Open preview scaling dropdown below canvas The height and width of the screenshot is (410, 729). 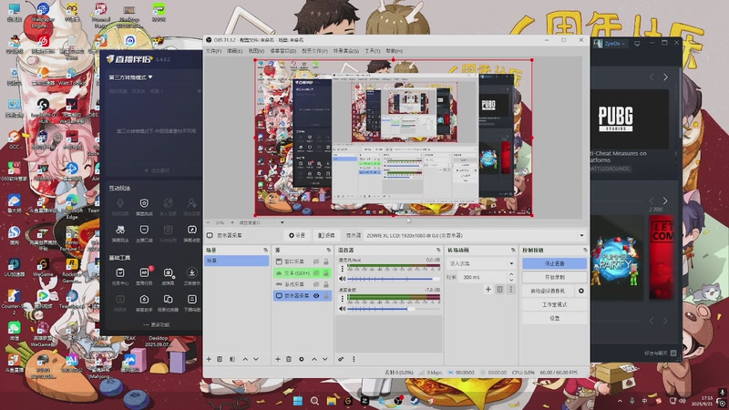[x=282, y=222]
